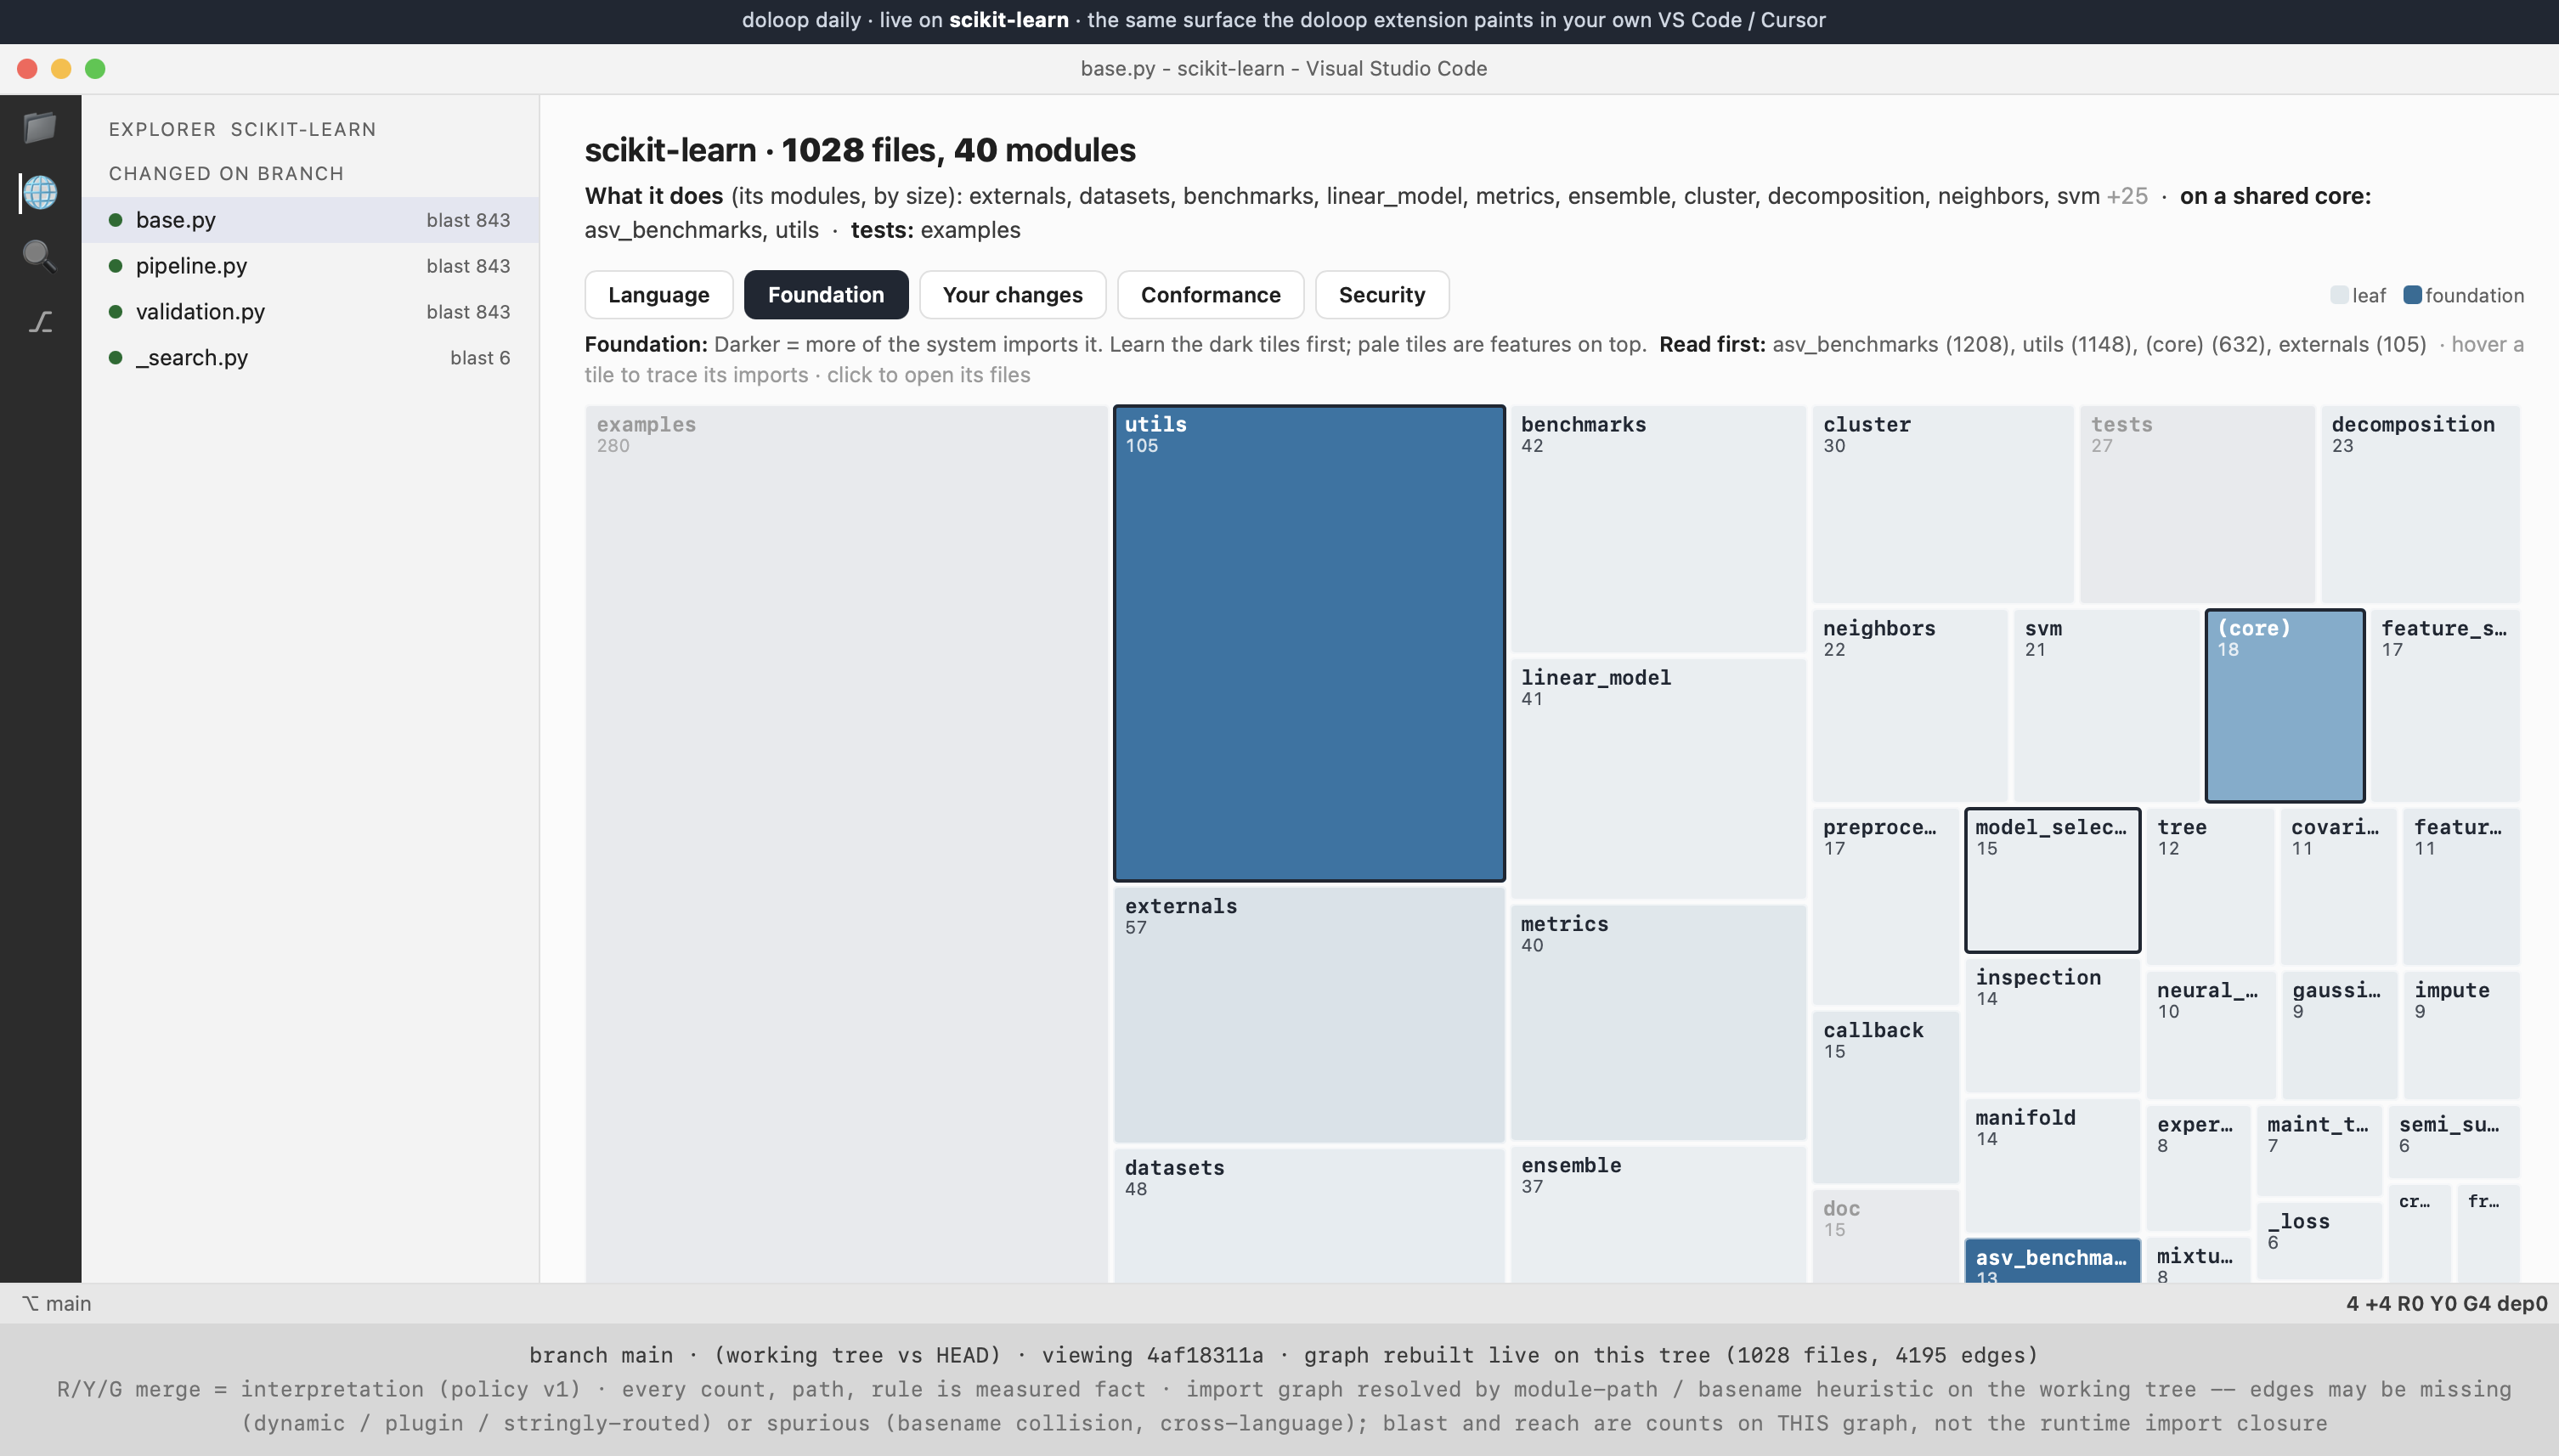
Task: Click the '4 +4 R0 Y0 G4 dep0' status
Action: click(2446, 1303)
